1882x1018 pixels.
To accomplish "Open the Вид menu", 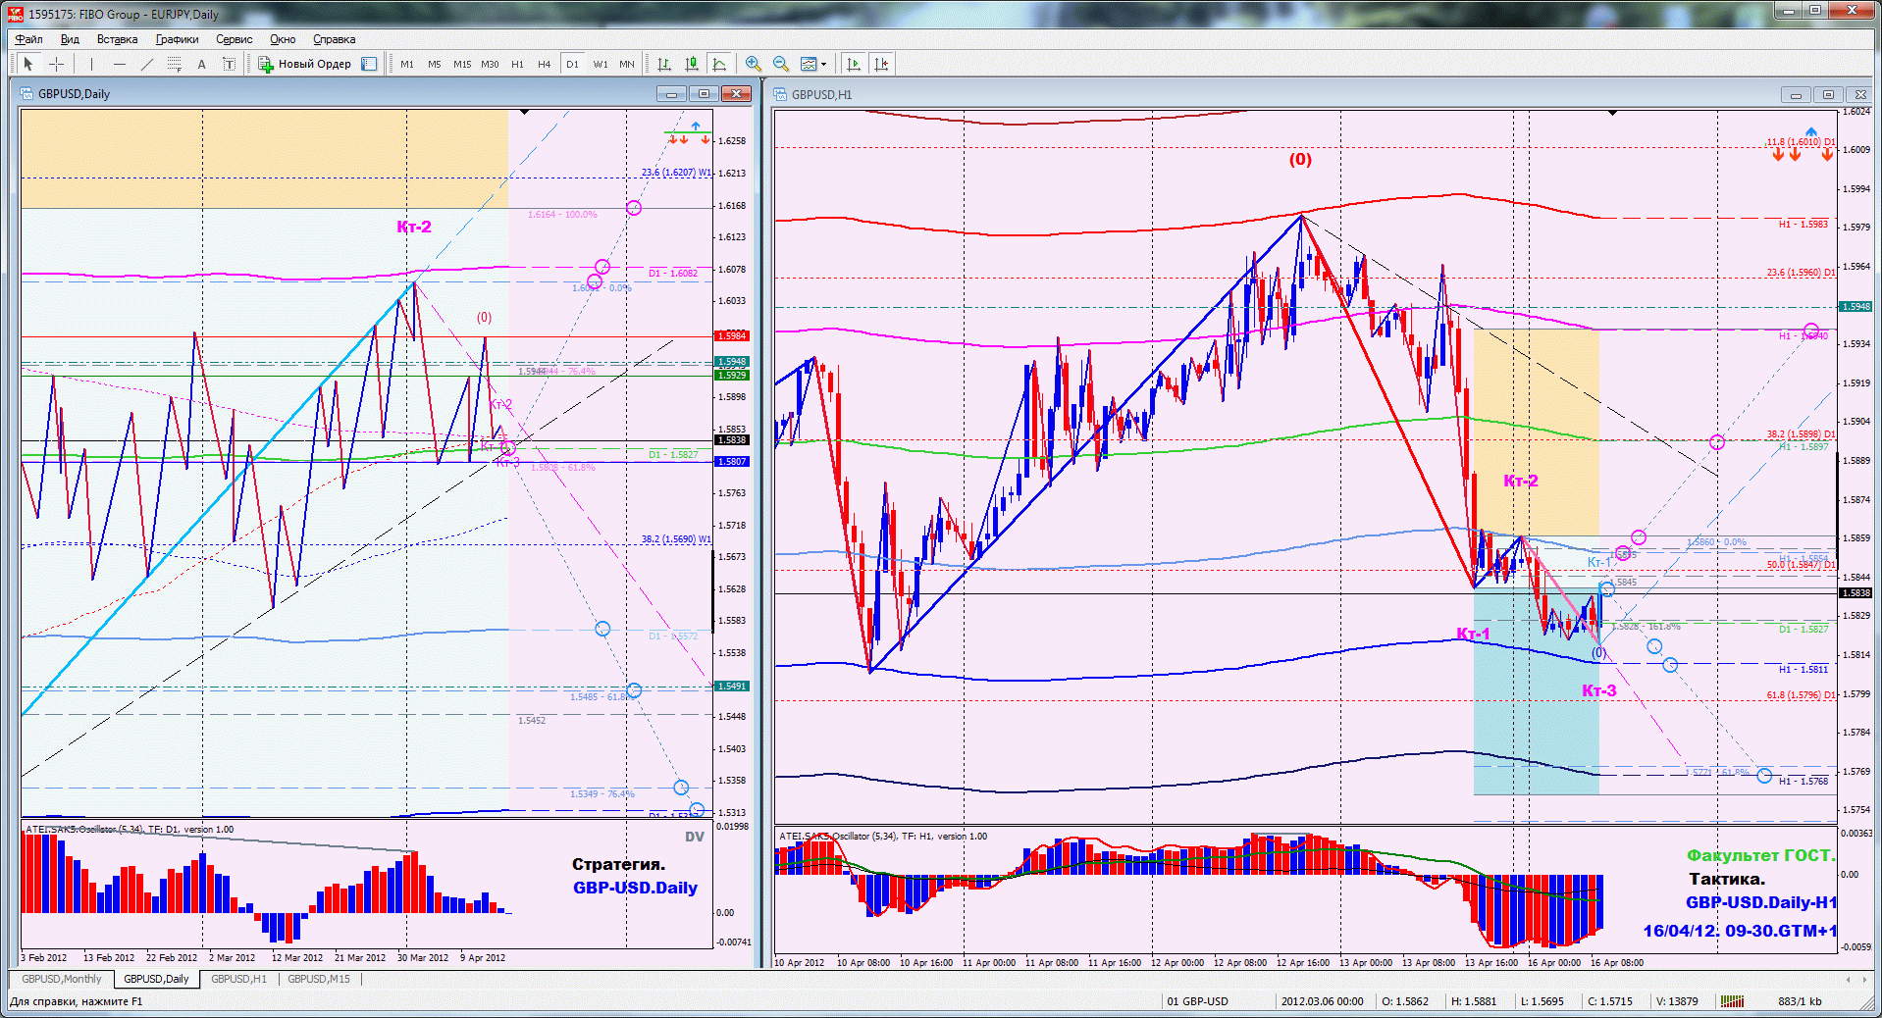I will [70, 39].
